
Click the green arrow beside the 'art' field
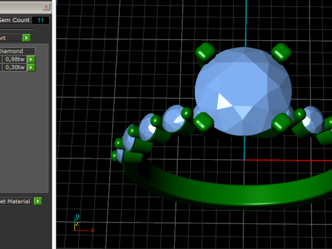pyautogui.click(x=26, y=38)
